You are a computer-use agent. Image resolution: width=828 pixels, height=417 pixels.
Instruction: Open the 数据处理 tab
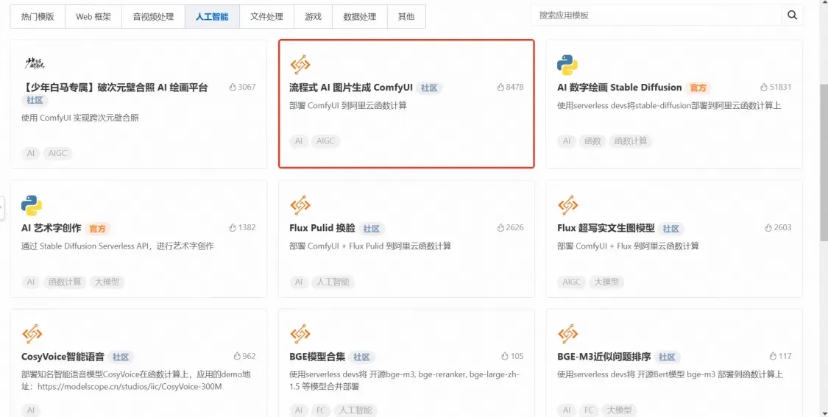360,16
